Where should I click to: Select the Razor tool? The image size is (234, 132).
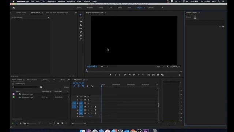81,25
